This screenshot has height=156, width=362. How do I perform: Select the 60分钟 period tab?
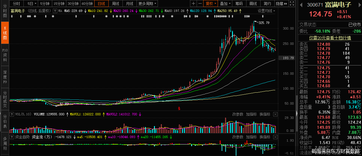(x=87, y=4)
